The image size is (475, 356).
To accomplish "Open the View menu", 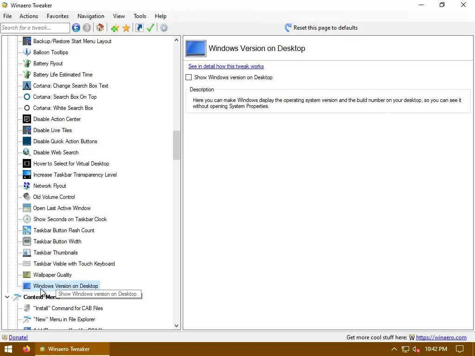I will point(119,16).
